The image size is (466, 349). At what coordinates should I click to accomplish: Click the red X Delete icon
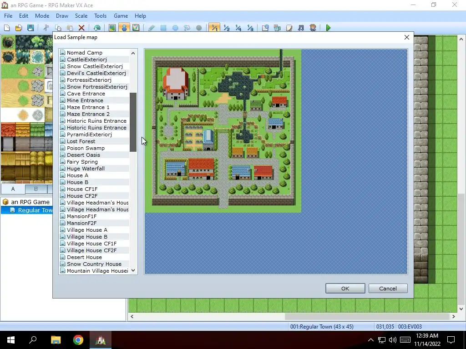coord(81,28)
